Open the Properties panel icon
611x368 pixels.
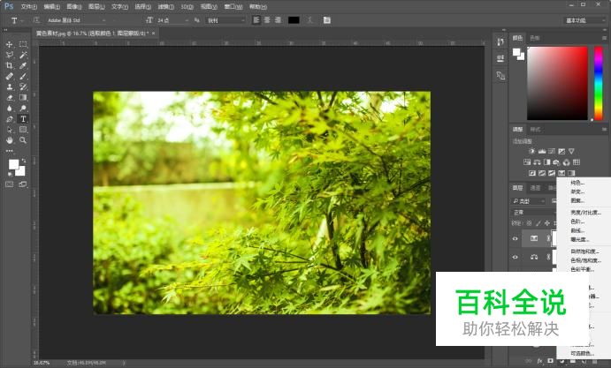tap(500, 58)
